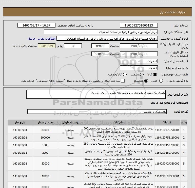Click the date 1401/02/31 in row 5
This screenshot has height=188, width=195.
coord(20,164)
